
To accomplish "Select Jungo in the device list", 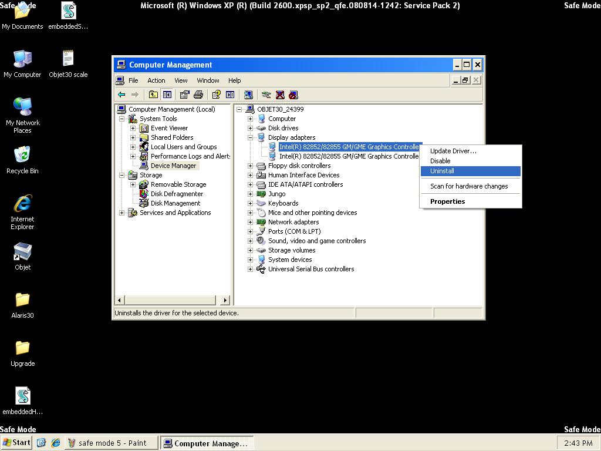I will tap(277, 194).
